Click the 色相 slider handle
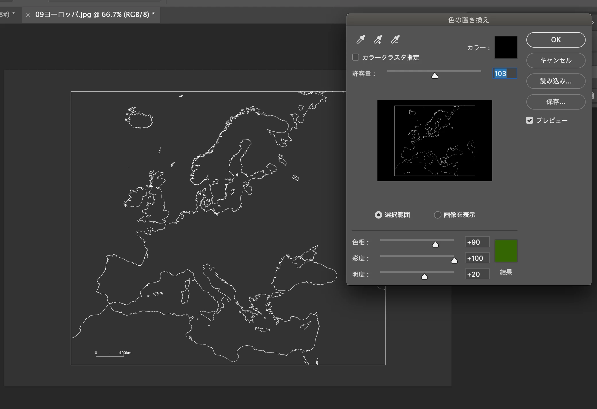 coord(435,244)
